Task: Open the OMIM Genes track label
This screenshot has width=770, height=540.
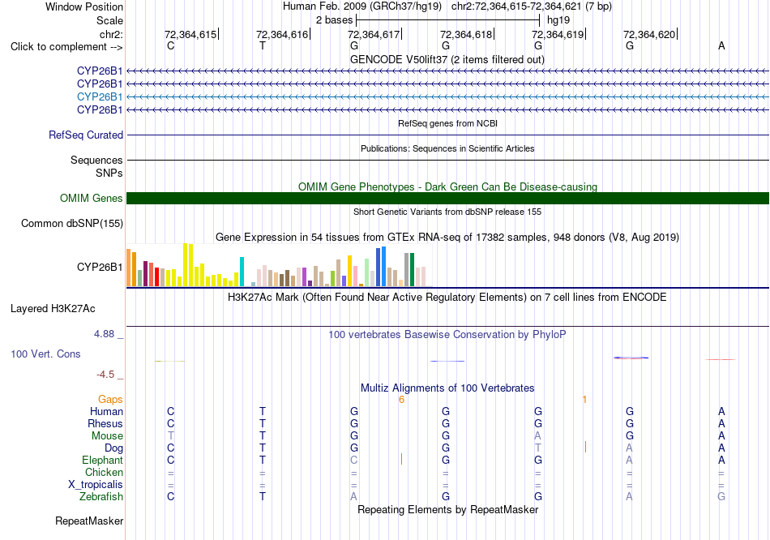Action: pyautogui.click(x=92, y=198)
